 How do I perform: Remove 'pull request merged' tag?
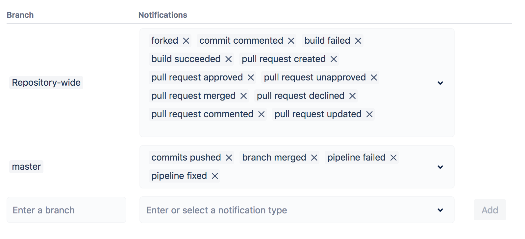point(244,96)
